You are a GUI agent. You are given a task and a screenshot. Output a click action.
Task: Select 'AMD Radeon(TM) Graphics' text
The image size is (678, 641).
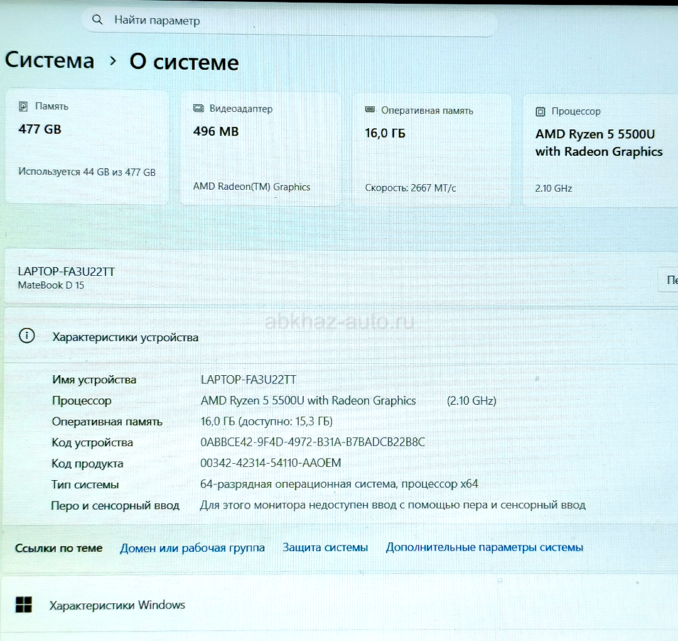point(252,187)
